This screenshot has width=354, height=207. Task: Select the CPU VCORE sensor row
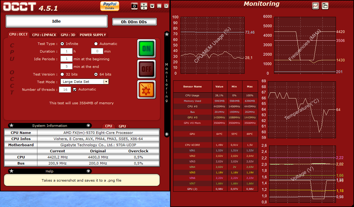215,145
